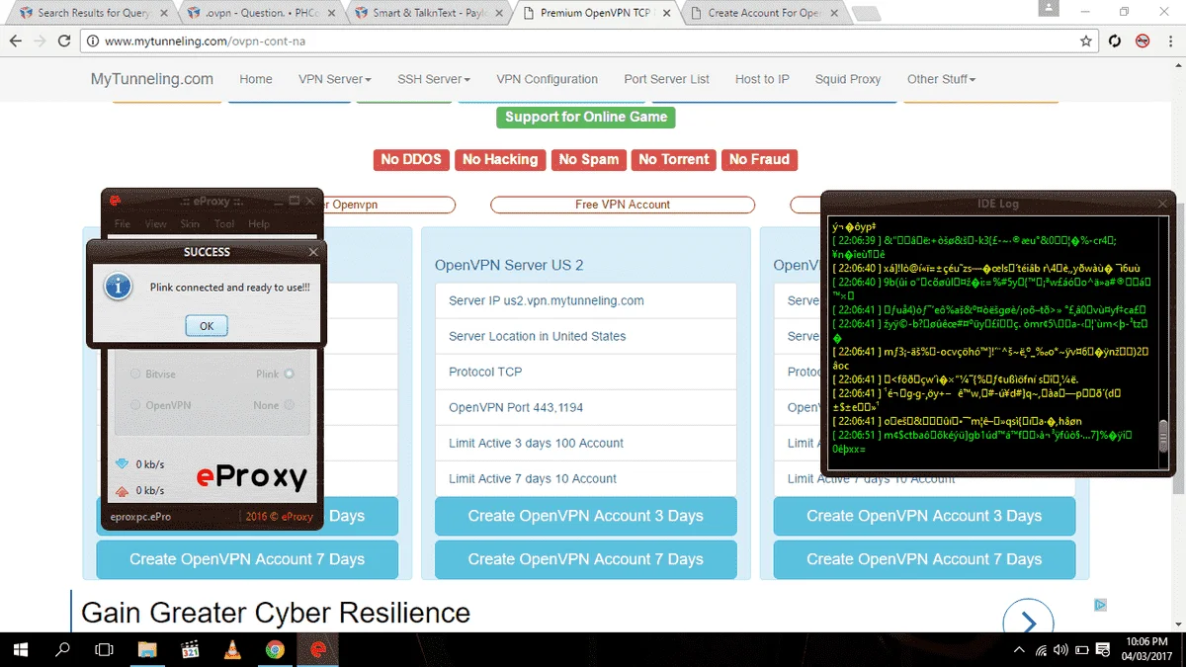Go back with the browser back arrow
This screenshot has width=1186, height=667.
pos(15,42)
